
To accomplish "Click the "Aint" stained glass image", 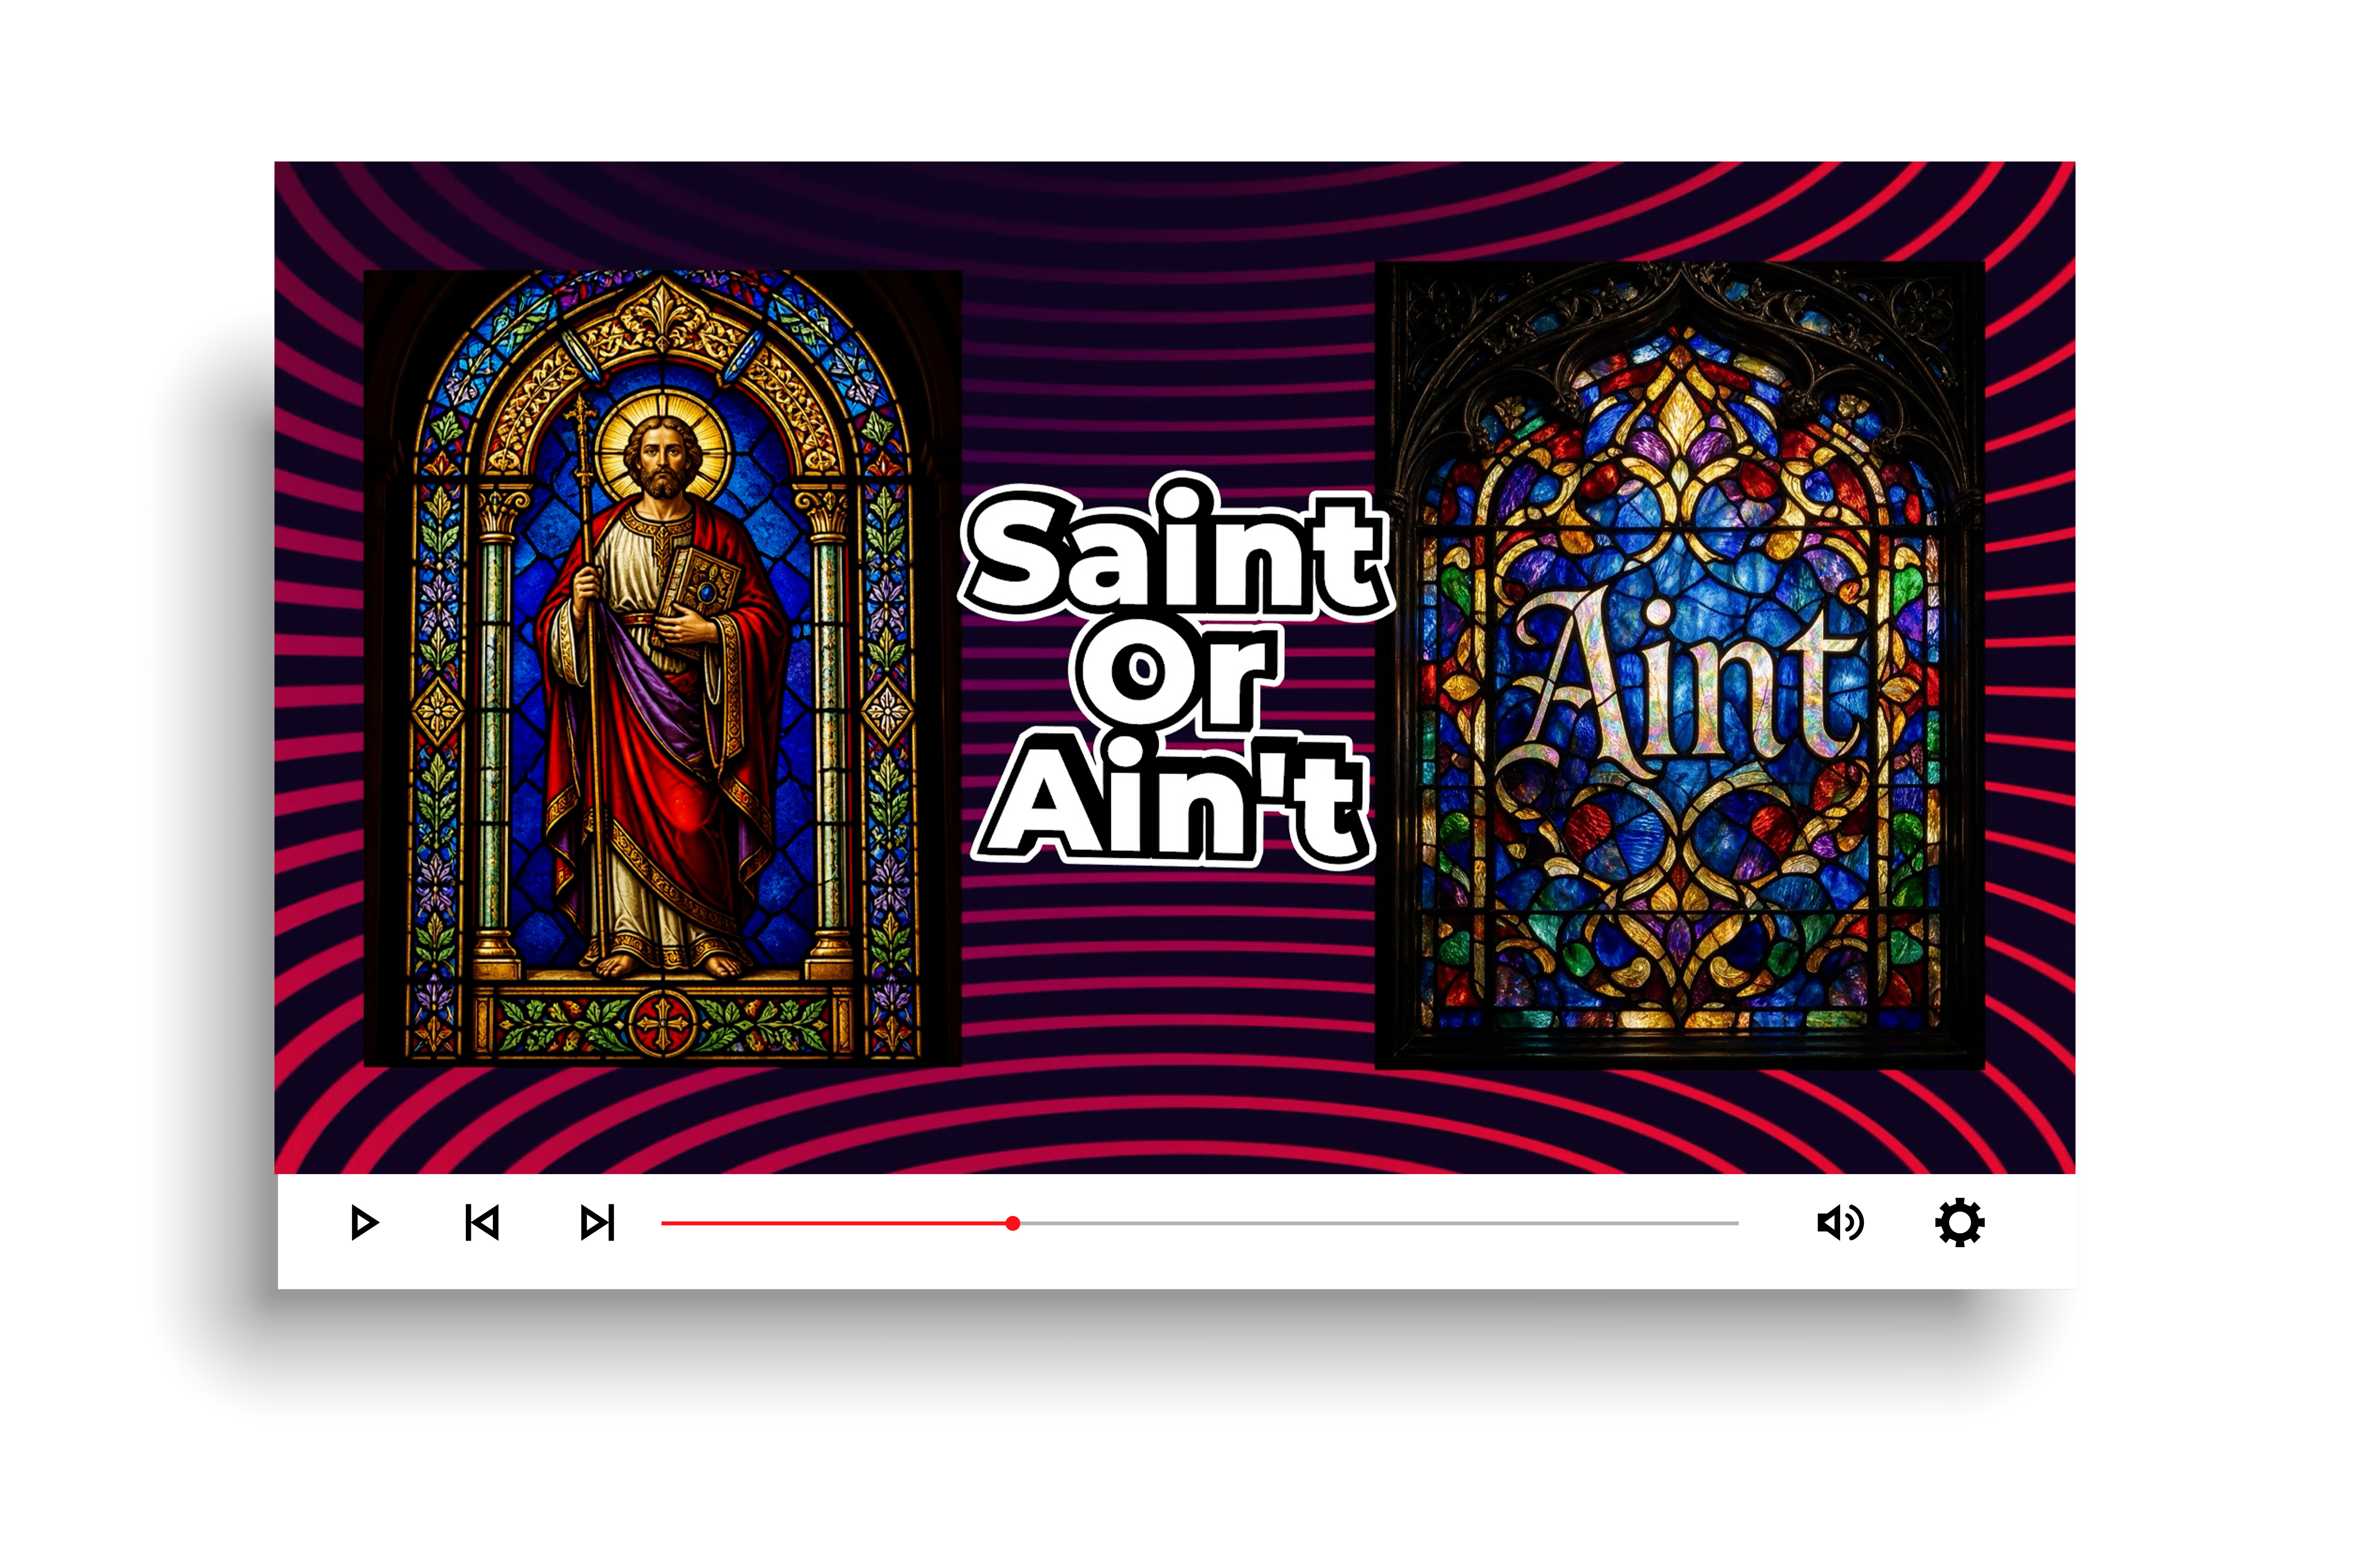I will [1680, 665].
